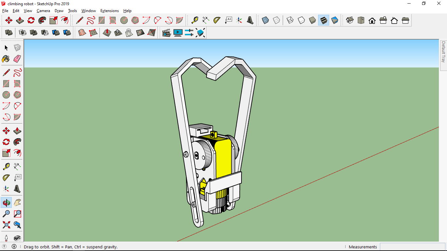
Task: Enable Monochrome face style
Action: pos(335,20)
